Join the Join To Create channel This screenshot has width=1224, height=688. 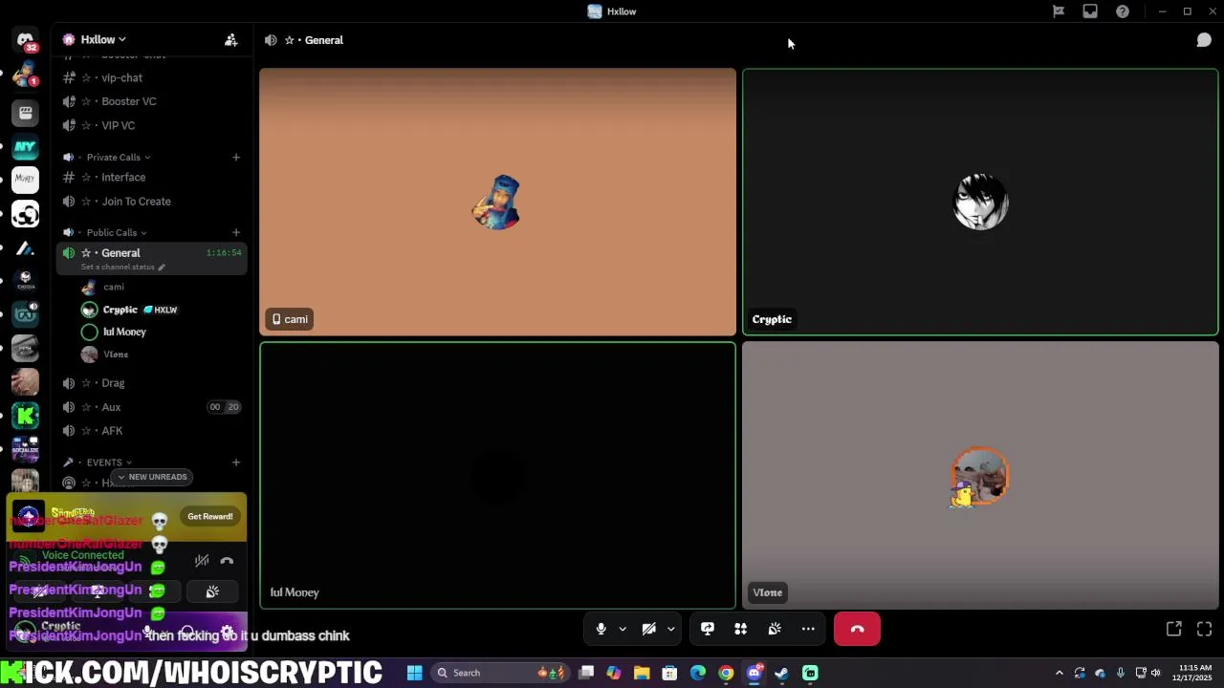[151, 202]
